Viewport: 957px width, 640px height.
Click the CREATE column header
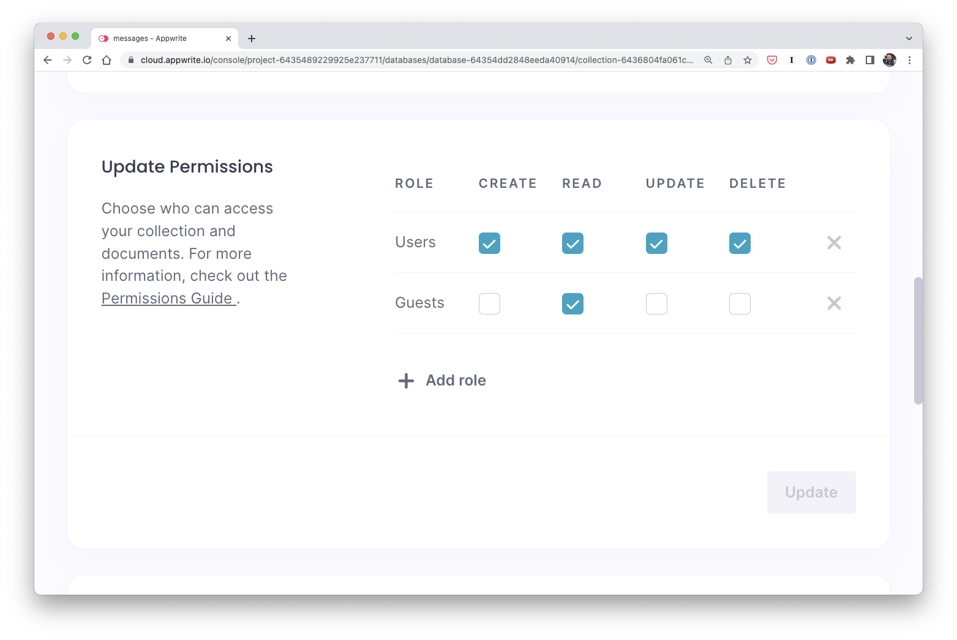click(508, 184)
